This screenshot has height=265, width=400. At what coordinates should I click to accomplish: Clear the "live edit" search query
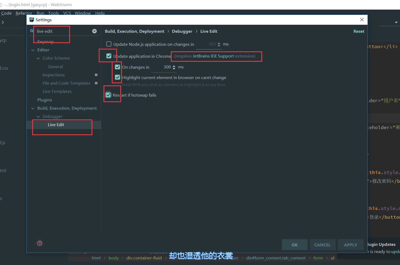(x=94, y=31)
